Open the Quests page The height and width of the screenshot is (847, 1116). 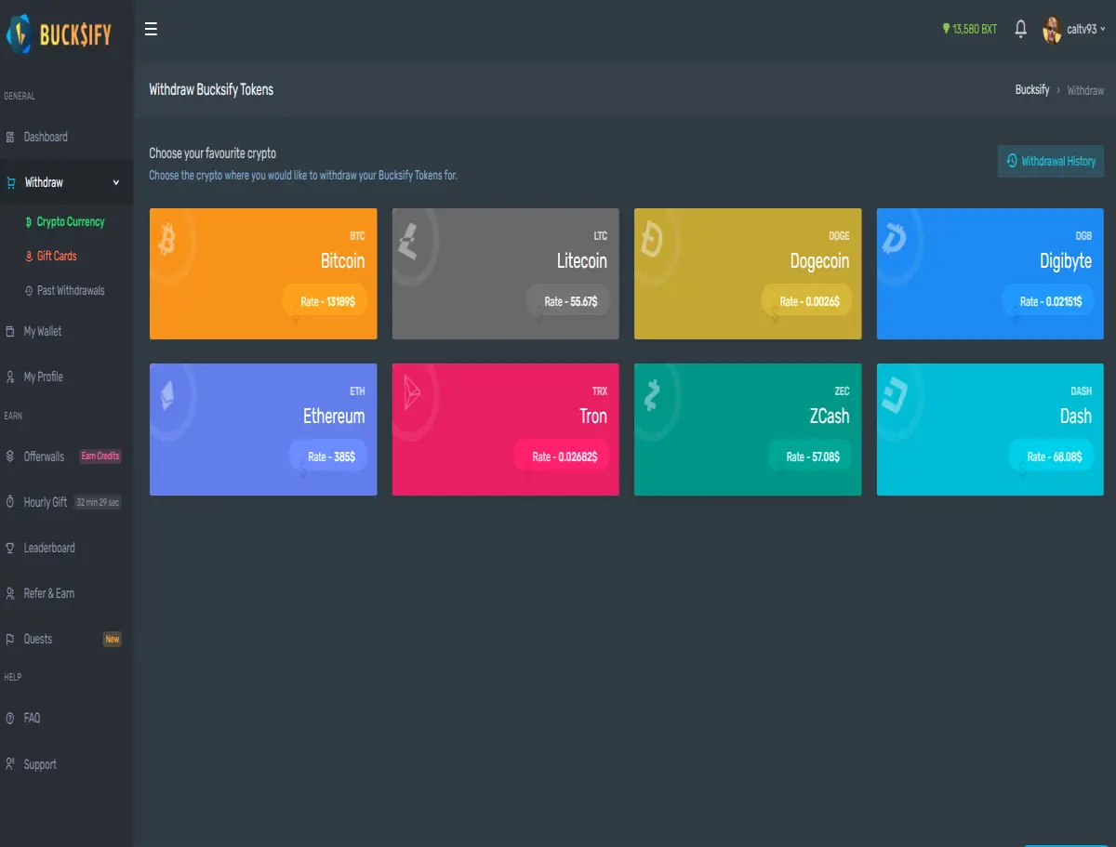pyautogui.click(x=38, y=639)
